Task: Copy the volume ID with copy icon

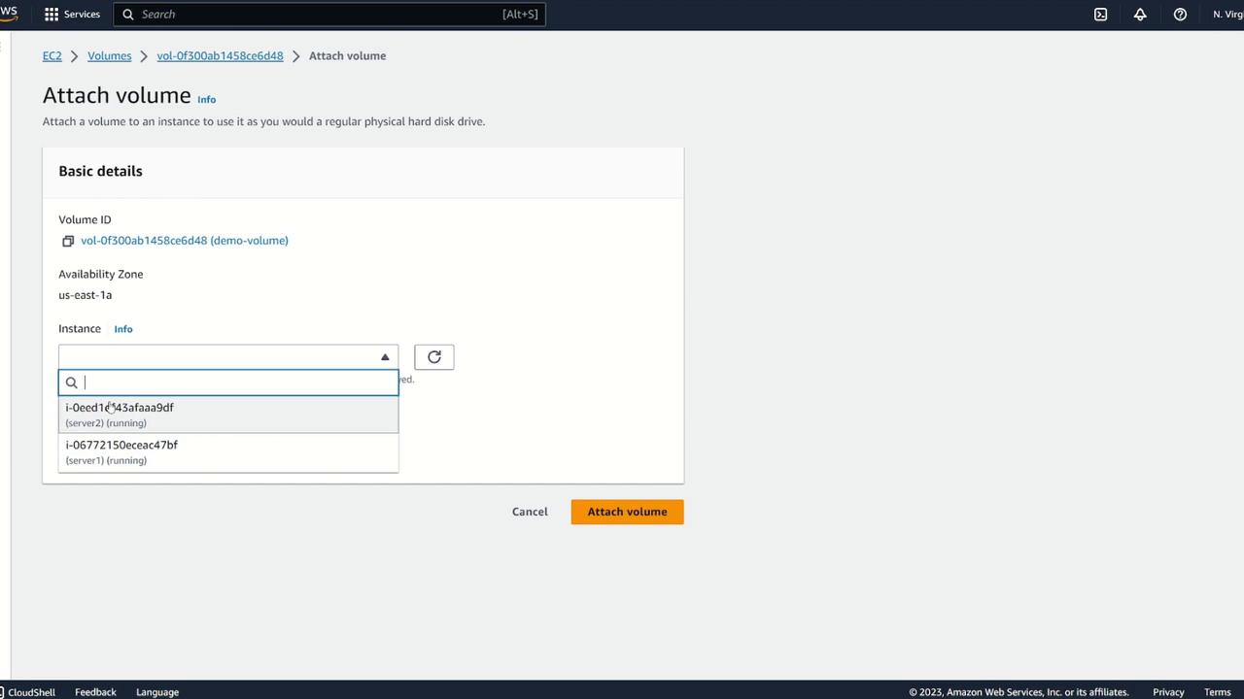Action: pyautogui.click(x=68, y=241)
